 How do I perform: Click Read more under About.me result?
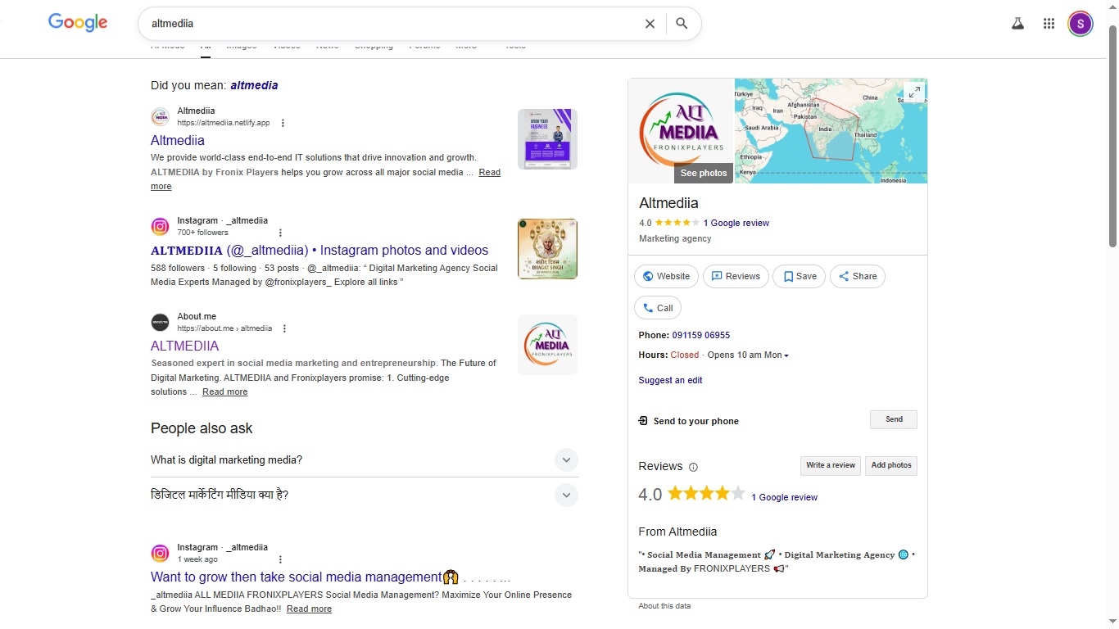(224, 391)
